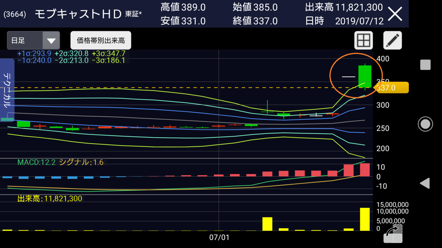Tap the MACD:12.2 indicator label

point(36,162)
